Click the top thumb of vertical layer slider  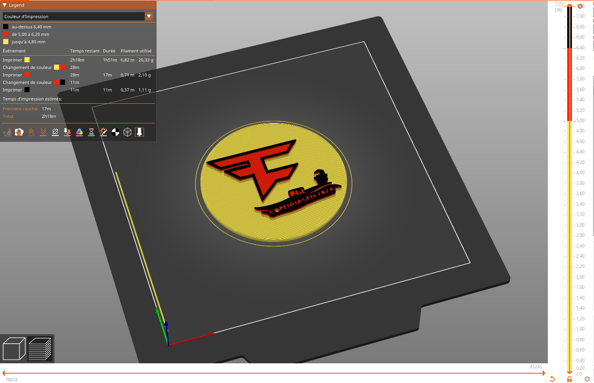tap(570, 5)
